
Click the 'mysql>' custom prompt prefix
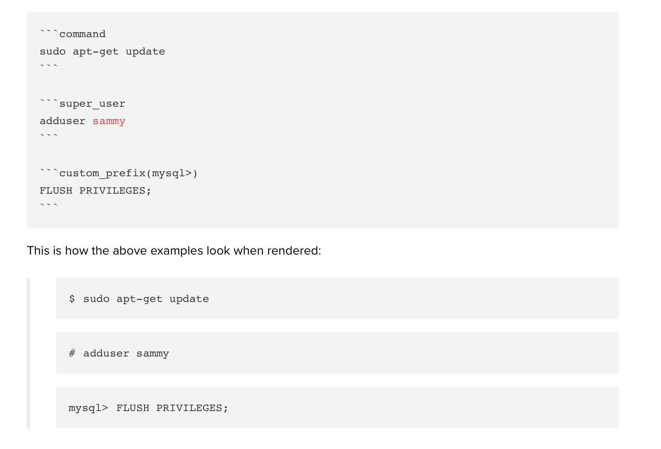click(x=88, y=408)
